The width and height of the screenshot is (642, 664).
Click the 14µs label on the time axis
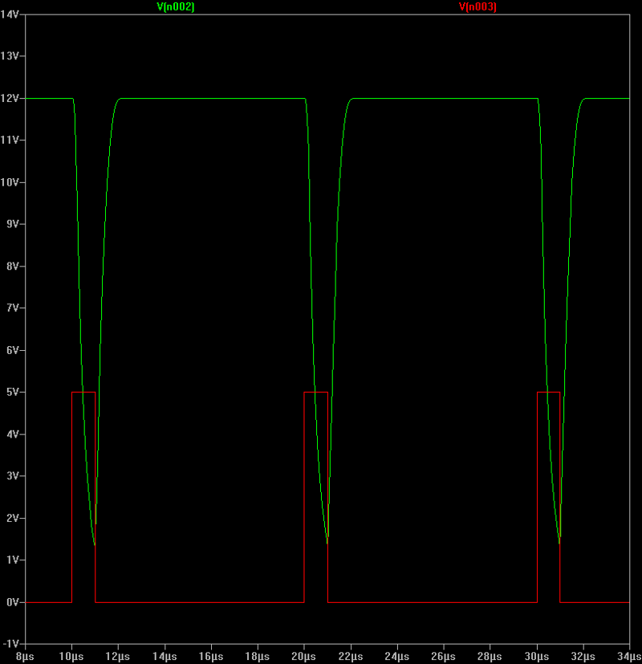coord(165,657)
